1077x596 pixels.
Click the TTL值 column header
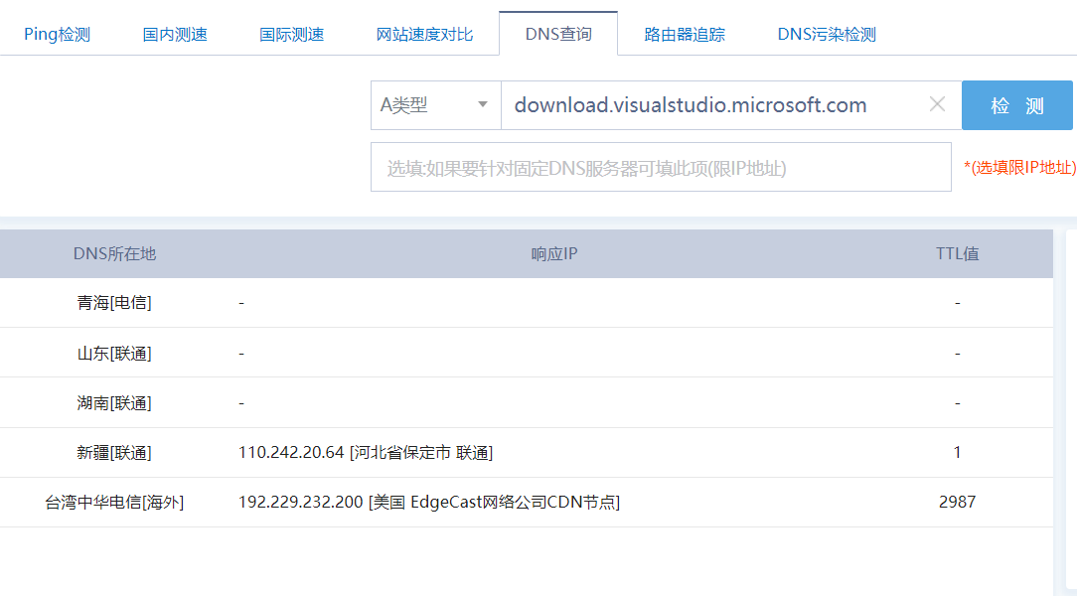coord(957,254)
